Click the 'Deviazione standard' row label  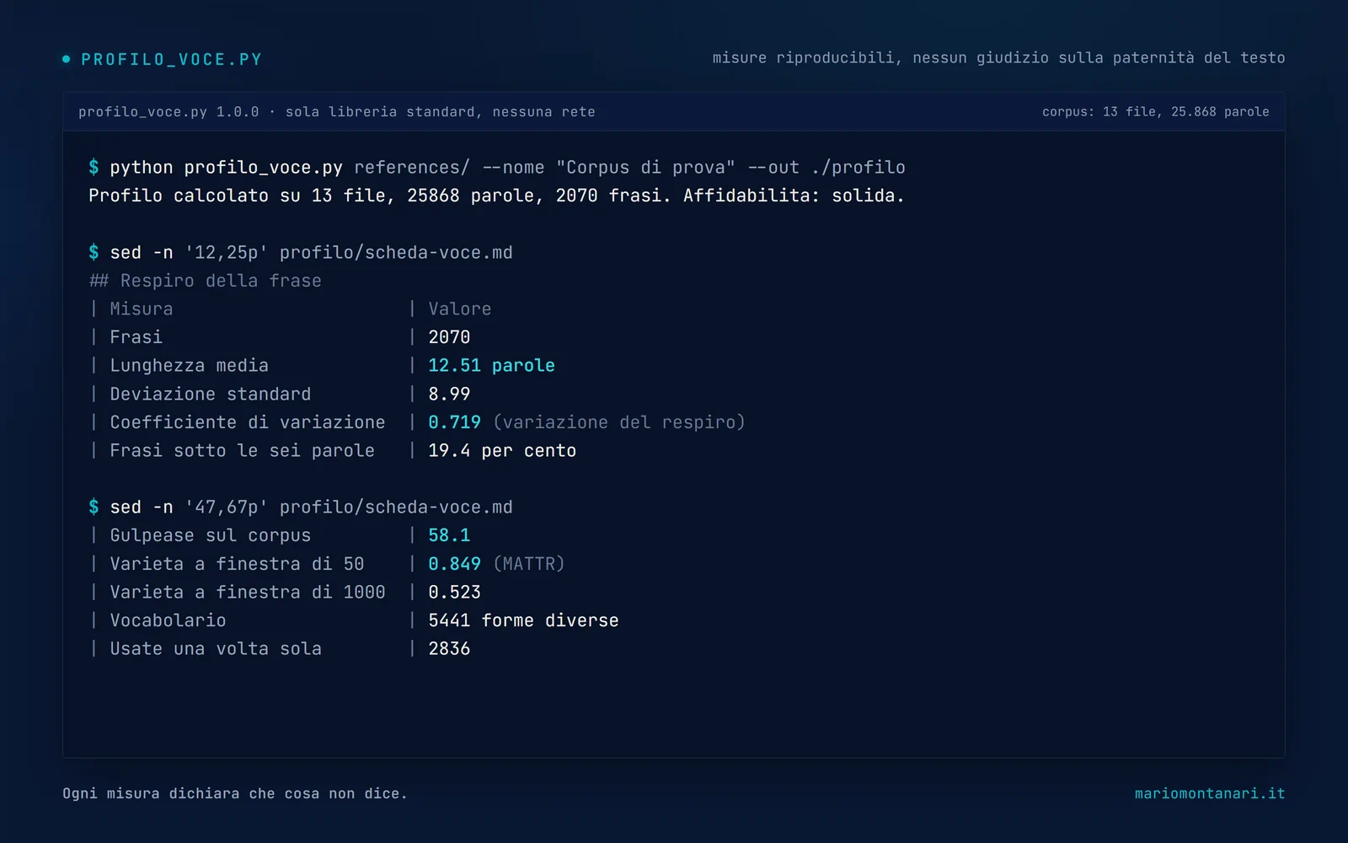pyautogui.click(x=210, y=394)
